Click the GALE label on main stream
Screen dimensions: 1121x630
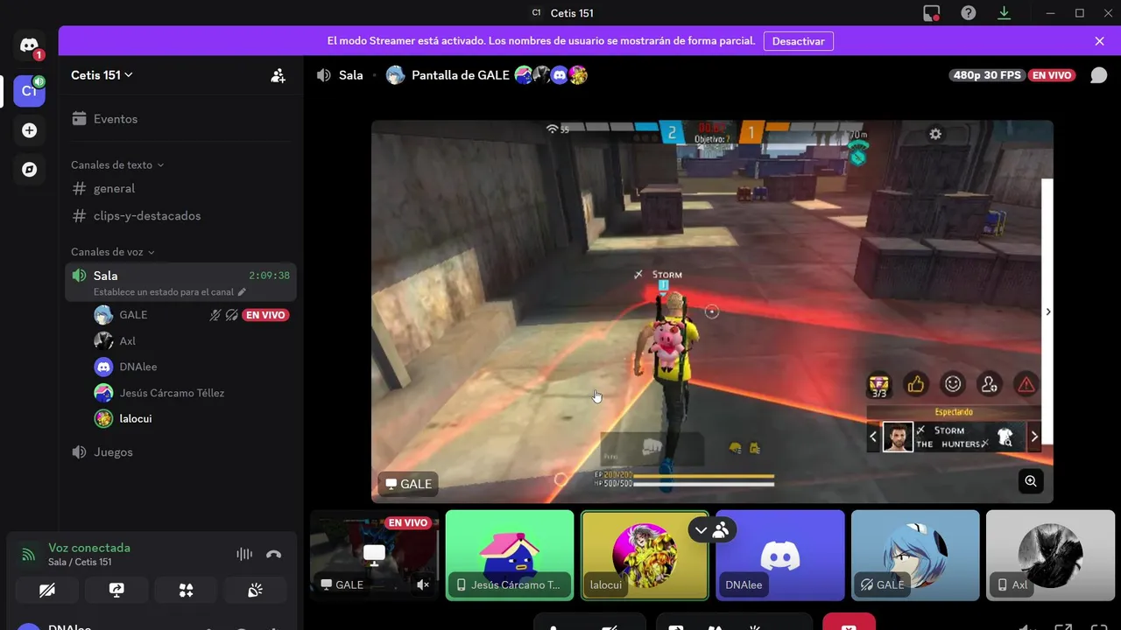[408, 484]
